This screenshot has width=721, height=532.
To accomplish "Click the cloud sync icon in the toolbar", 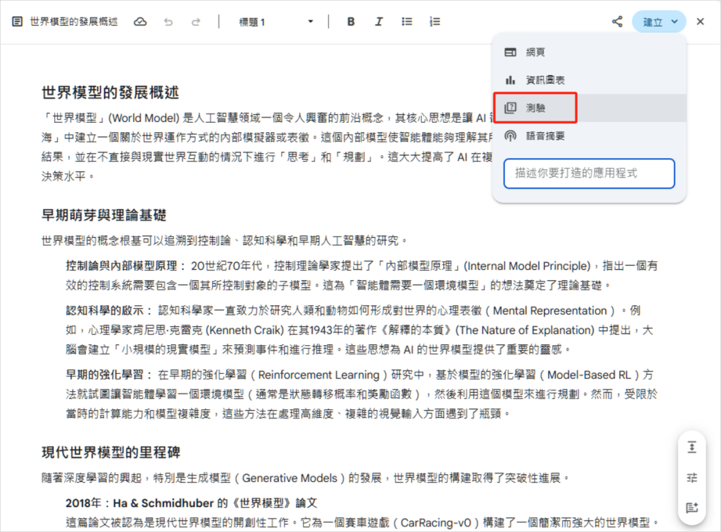I will 140,21.
